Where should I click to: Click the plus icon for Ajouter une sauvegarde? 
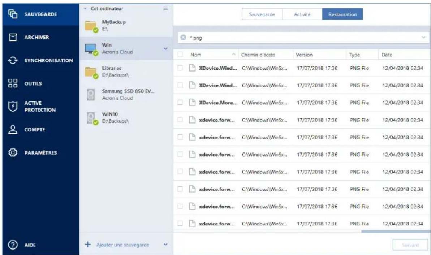(x=88, y=244)
